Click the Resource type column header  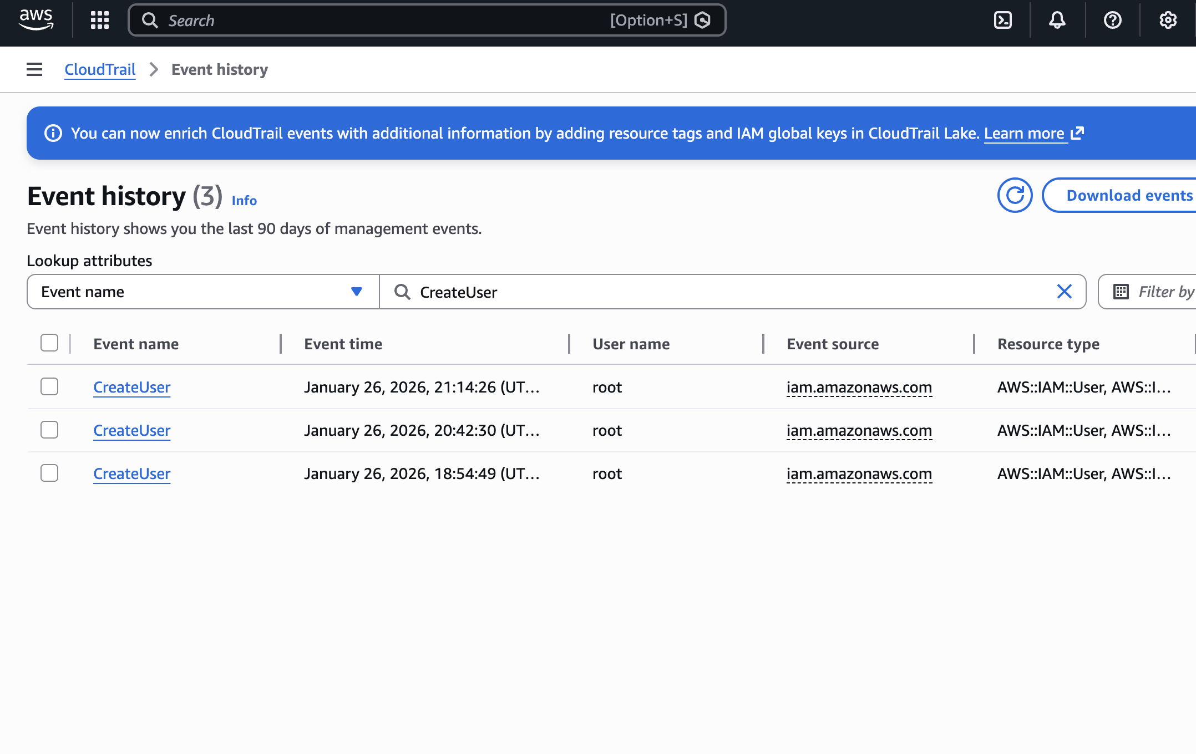1048,344
